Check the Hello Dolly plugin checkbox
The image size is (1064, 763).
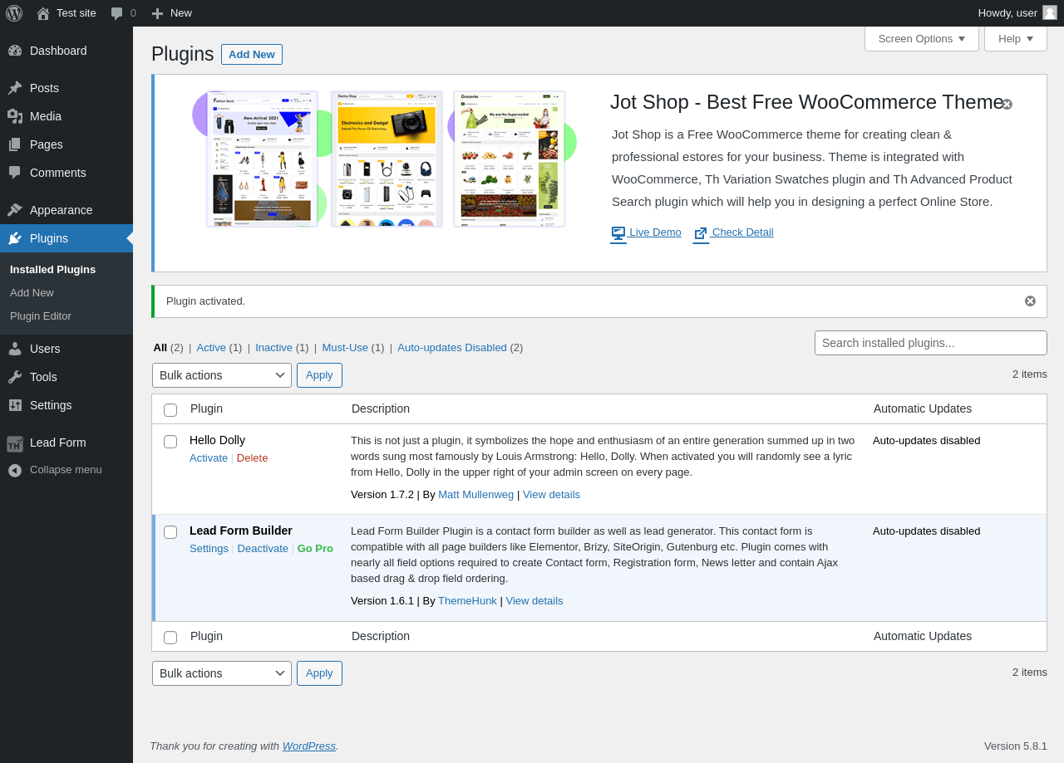pyautogui.click(x=170, y=442)
